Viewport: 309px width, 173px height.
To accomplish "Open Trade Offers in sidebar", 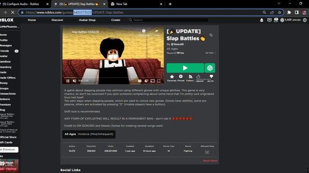I will 8,78.
